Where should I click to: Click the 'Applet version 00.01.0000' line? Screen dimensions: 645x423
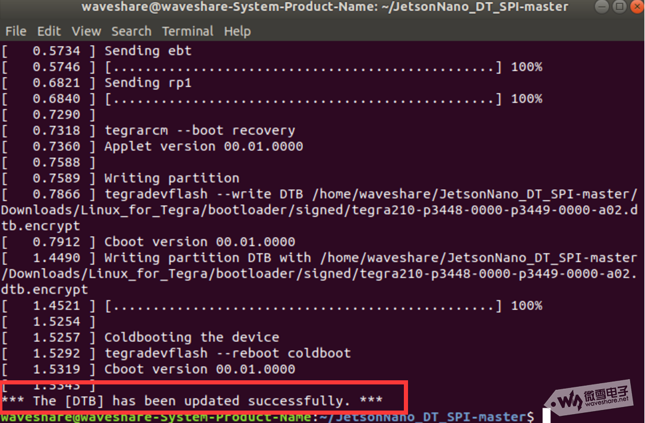click(x=204, y=147)
